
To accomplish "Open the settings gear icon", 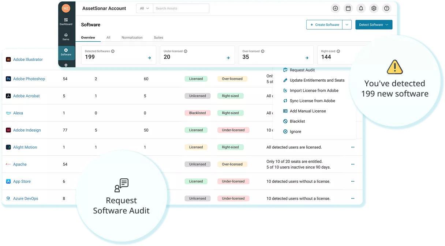I will click(374, 8).
